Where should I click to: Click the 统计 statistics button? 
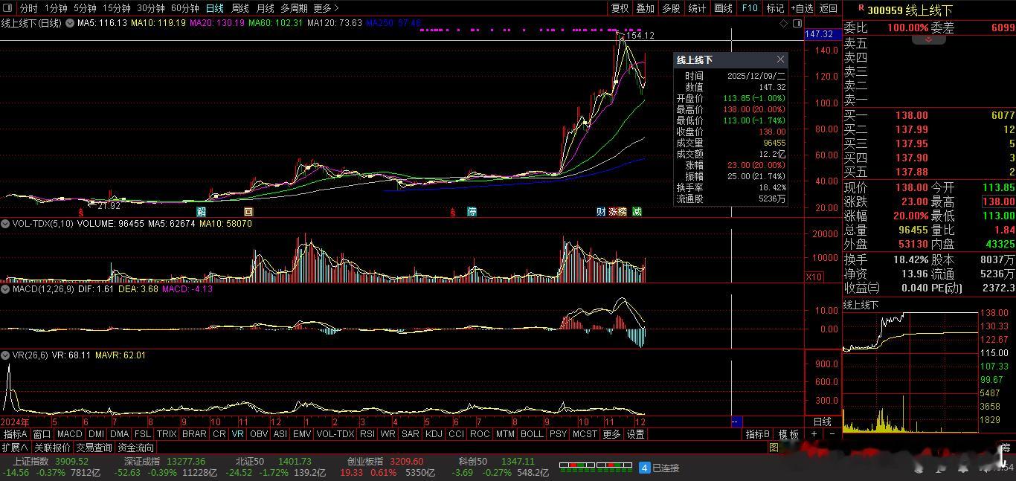click(x=697, y=8)
